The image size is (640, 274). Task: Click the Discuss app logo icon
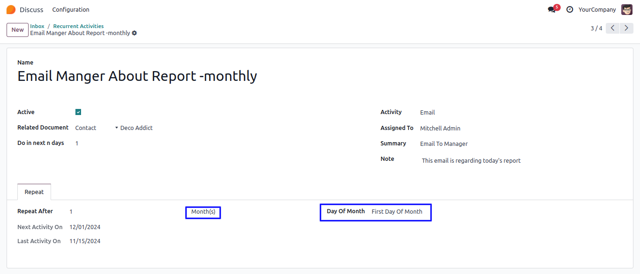click(11, 9)
